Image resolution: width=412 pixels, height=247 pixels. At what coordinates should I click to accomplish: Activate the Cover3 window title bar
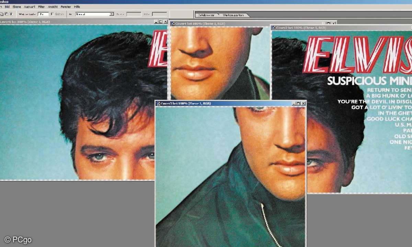click(x=230, y=103)
